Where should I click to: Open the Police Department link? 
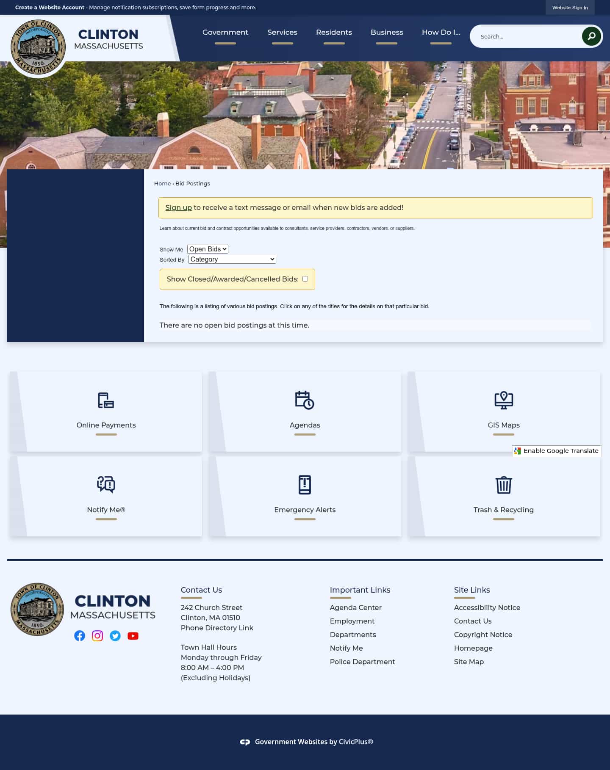point(362,662)
